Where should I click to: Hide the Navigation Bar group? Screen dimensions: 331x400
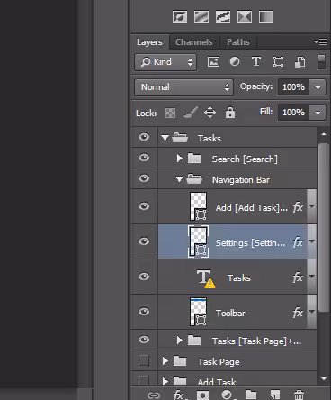pos(144,178)
